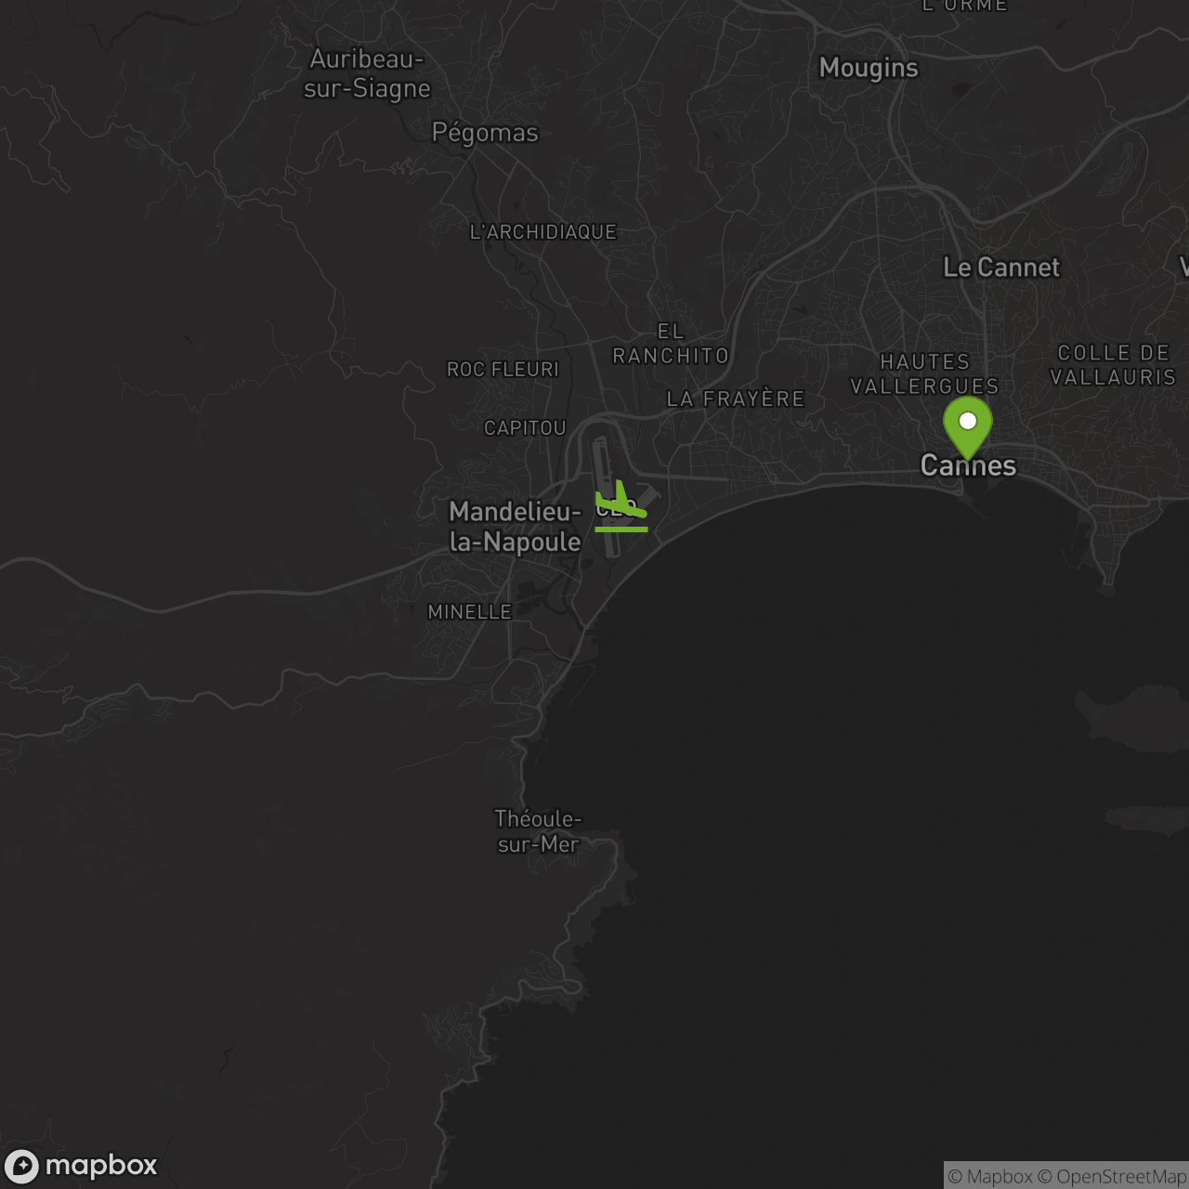The height and width of the screenshot is (1189, 1189).
Task: Click the LA FRAYÈRE neighborhood label
Action: point(736,399)
